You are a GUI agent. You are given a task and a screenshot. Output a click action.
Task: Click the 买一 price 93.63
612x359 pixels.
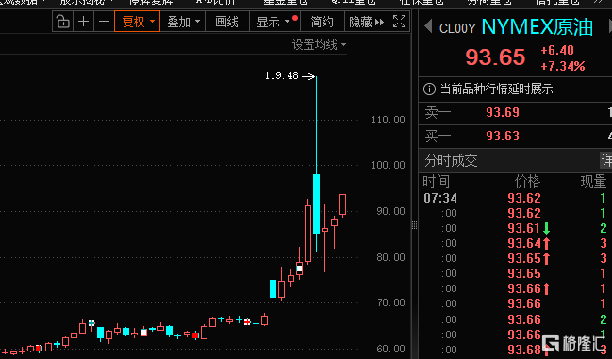click(x=503, y=136)
